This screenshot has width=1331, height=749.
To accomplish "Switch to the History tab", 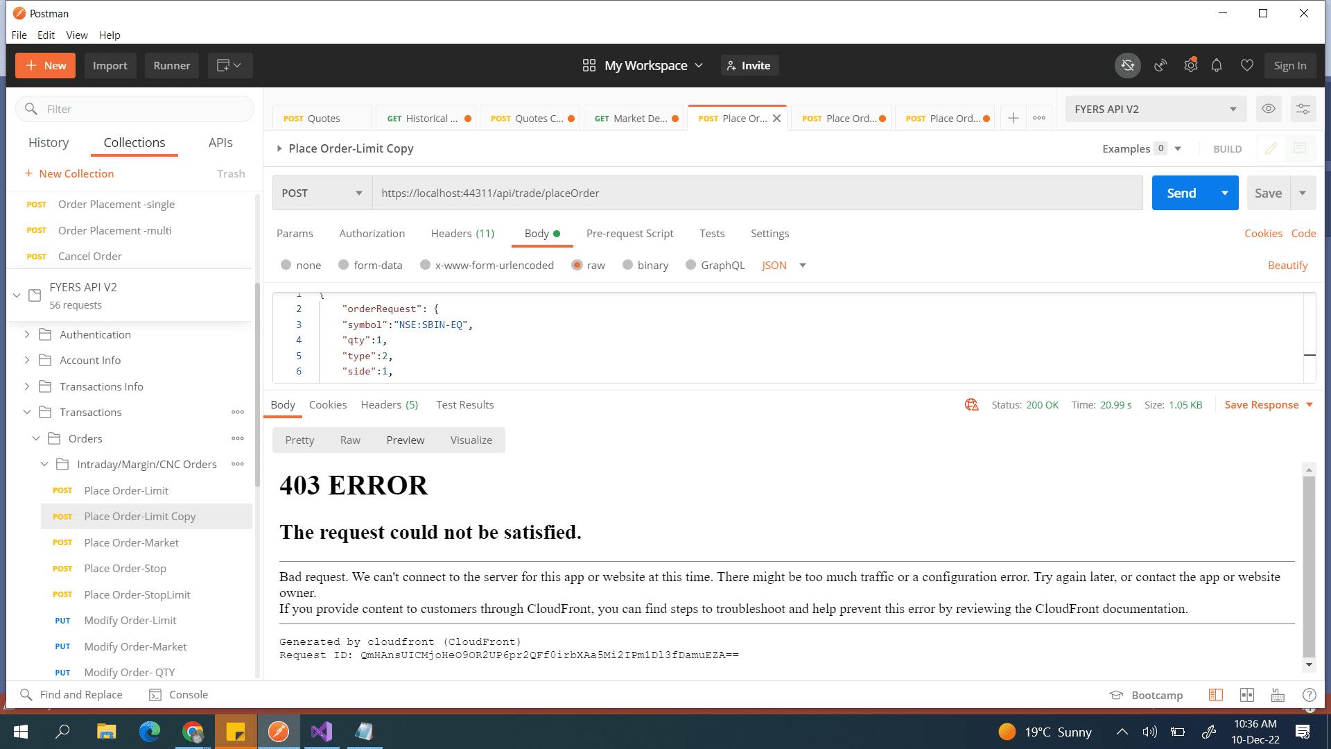I will [x=49, y=142].
